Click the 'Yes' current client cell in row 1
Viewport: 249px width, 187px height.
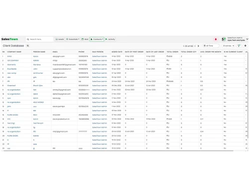[225, 56]
